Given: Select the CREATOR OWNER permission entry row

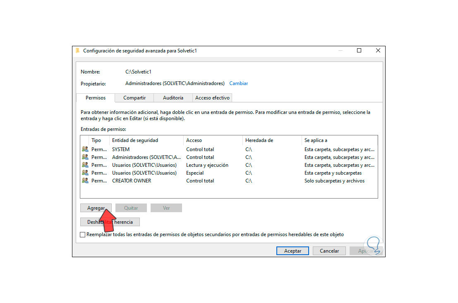Looking at the screenshot, I should click(165, 180).
